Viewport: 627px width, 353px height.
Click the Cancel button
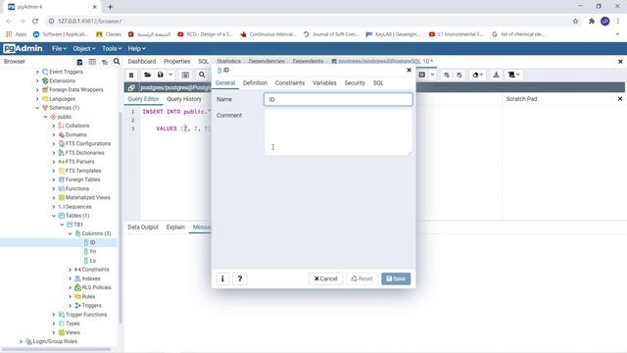(325, 278)
